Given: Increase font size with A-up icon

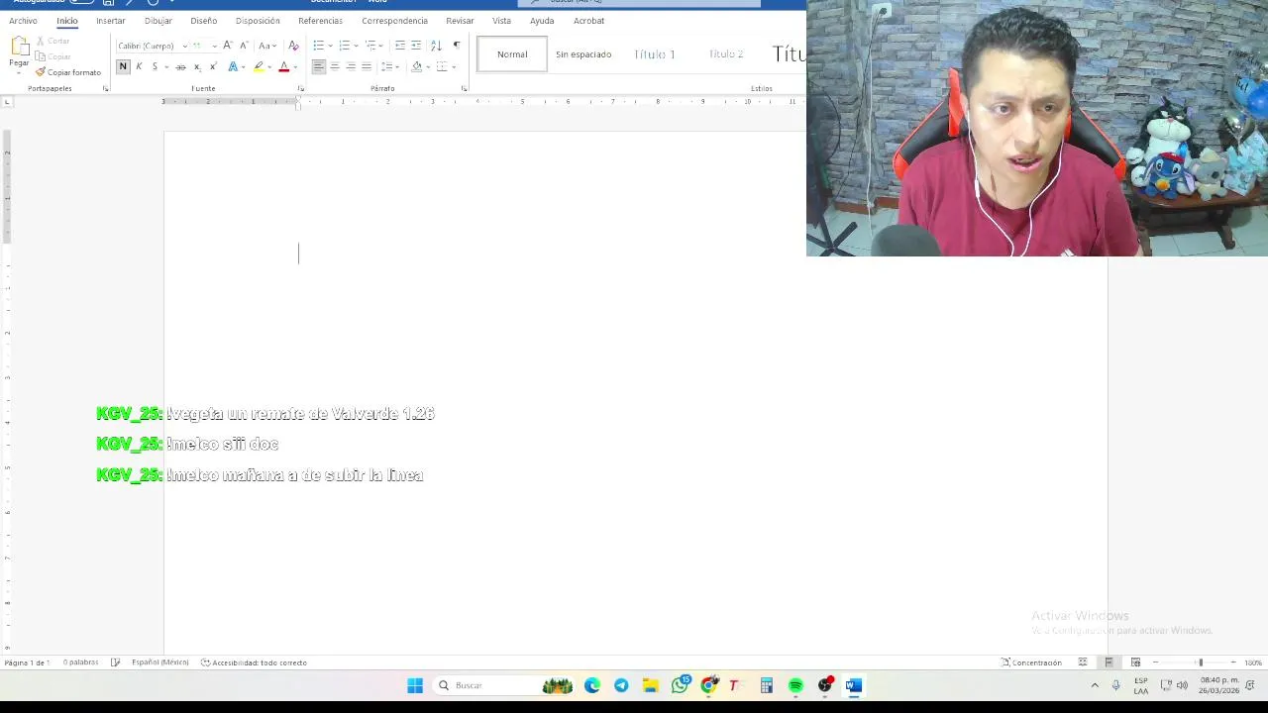Looking at the screenshot, I should click(x=228, y=46).
